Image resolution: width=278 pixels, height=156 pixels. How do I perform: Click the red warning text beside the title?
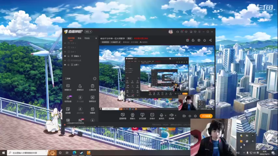141,38
